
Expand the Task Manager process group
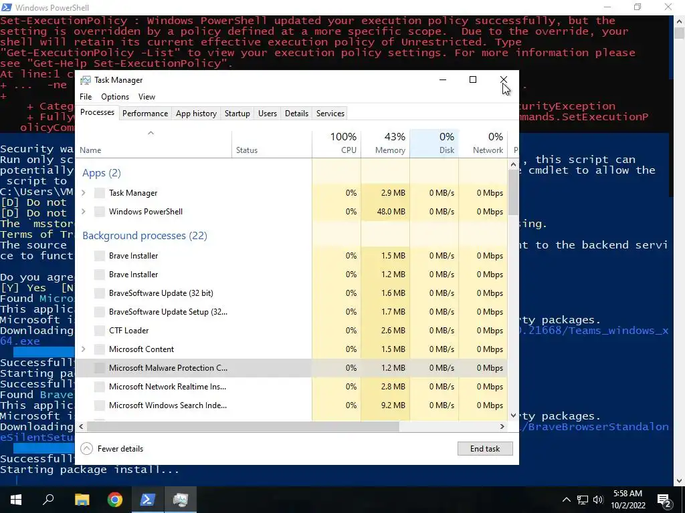pyautogui.click(x=84, y=193)
